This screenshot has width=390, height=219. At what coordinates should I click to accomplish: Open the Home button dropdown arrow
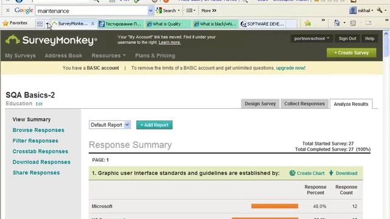(344, 23)
